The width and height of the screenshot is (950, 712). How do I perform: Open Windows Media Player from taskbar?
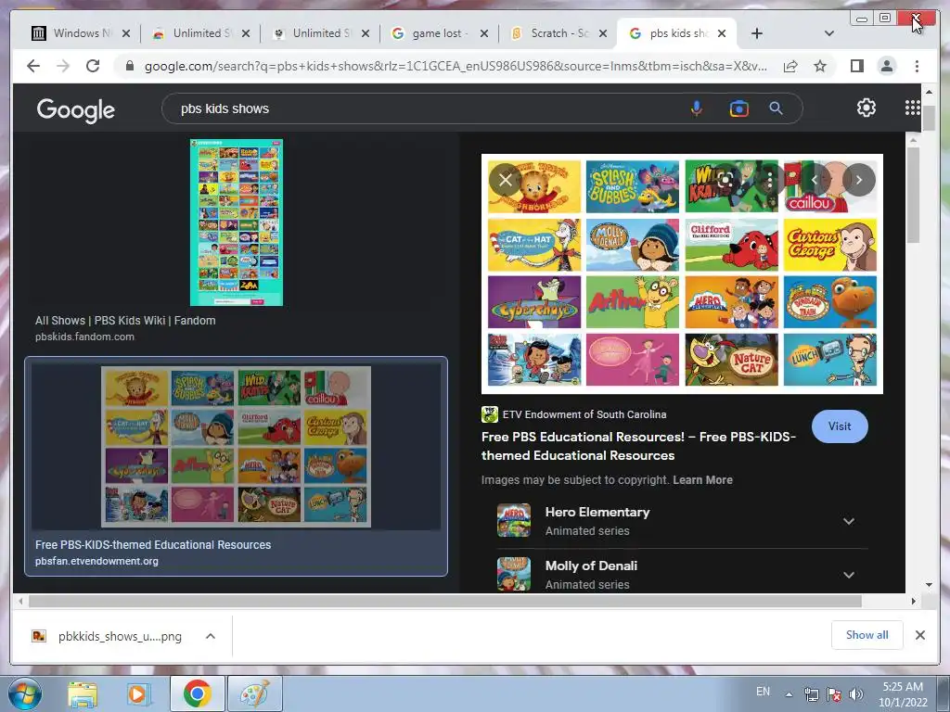click(138, 694)
